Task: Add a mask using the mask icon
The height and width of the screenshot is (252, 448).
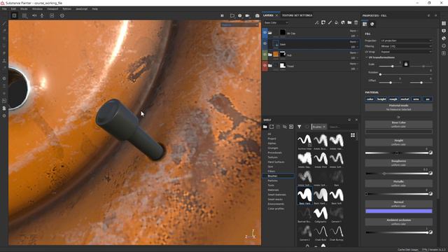Action: coord(323,22)
